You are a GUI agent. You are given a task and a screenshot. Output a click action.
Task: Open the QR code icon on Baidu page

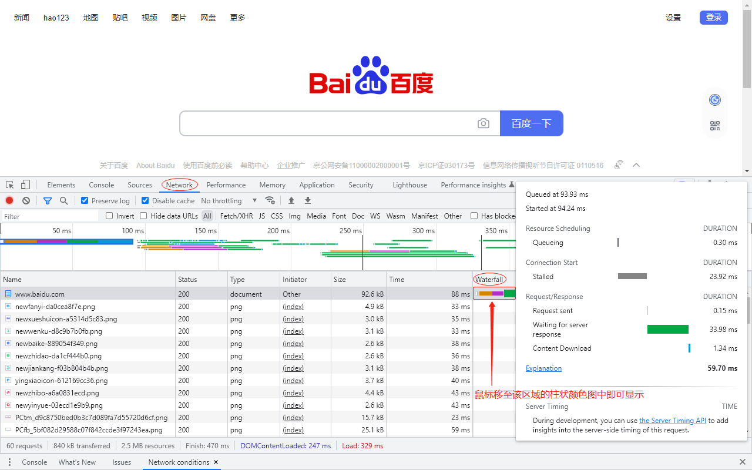pos(714,125)
